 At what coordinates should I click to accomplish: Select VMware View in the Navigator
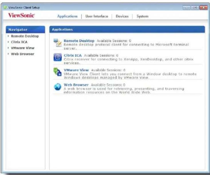[23, 48]
